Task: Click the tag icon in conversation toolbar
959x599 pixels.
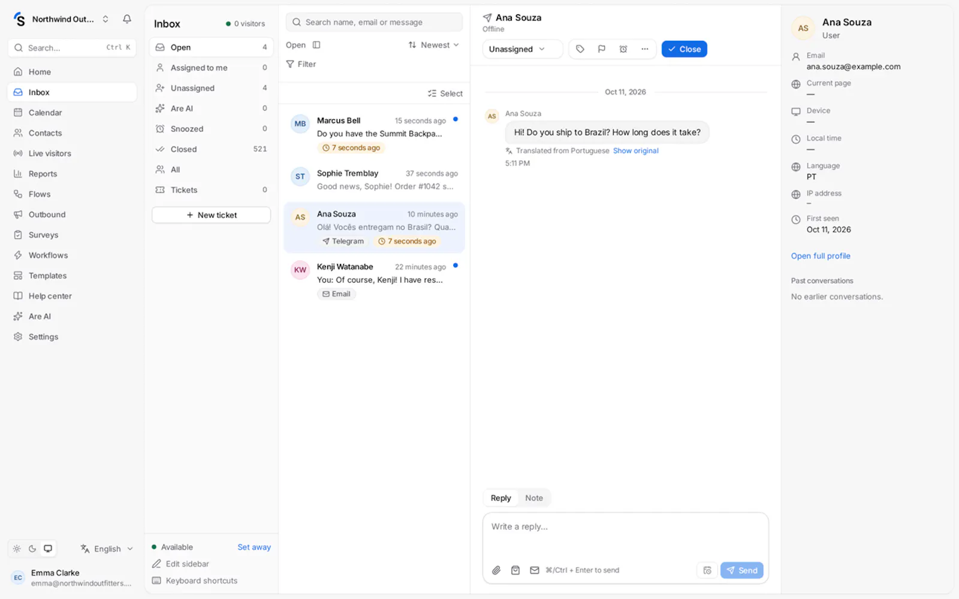Action: (580, 49)
